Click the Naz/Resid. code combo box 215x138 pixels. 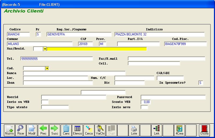click(38, 49)
